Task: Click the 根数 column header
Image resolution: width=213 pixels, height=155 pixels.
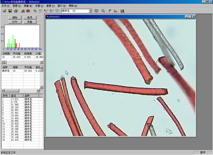Action: [x=17, y=67]
